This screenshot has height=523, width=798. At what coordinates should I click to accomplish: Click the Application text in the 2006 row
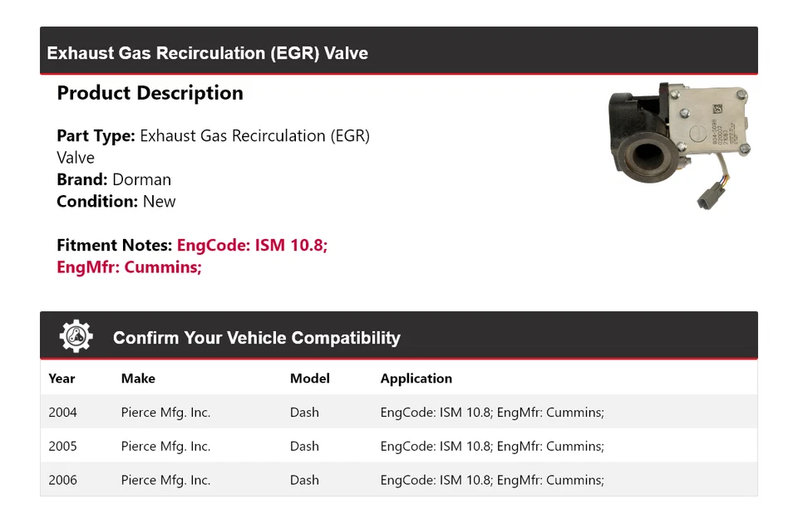tap(491, 480)
